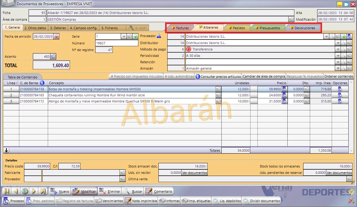
Task: Switch to the Facturas tab
Action: pos(180,28)
